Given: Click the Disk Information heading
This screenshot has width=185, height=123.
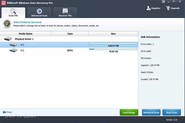Looking at the screenshot, I should click(150, 37).
